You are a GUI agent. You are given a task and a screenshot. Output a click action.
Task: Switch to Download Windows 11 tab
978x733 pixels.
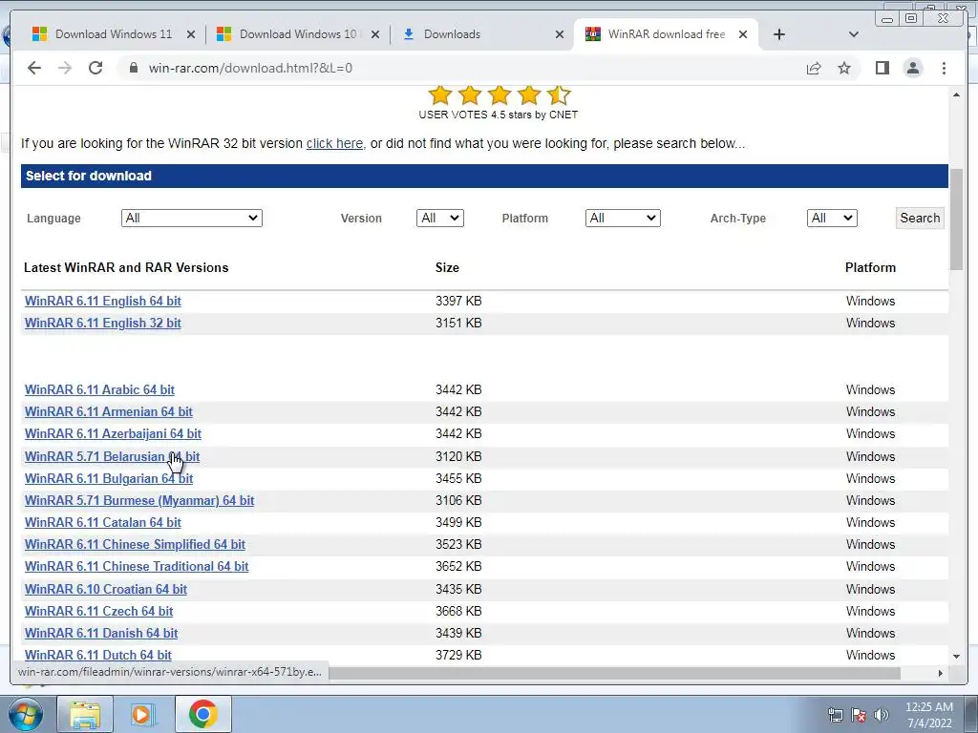[x=114, y=34]
